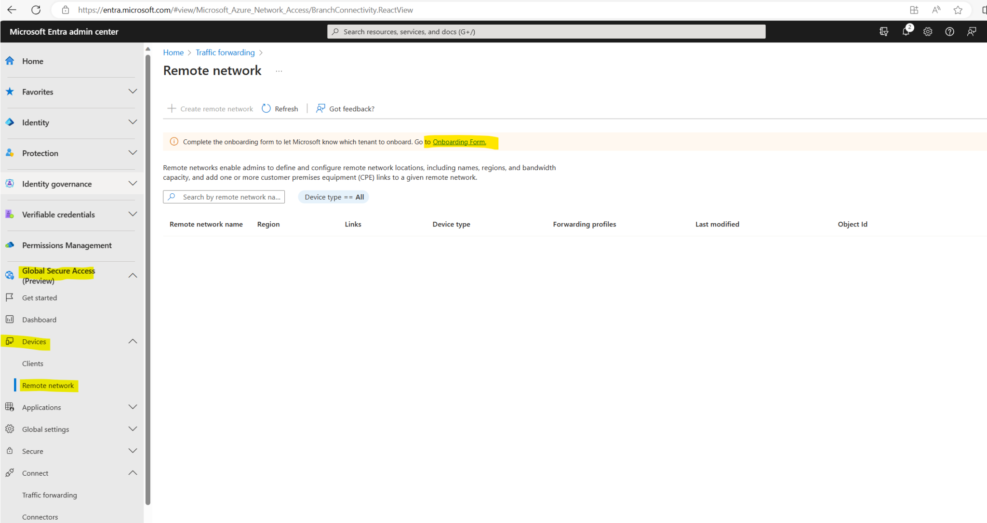Open the portal settings gear
987x523 pixels.
coord(928,31)
